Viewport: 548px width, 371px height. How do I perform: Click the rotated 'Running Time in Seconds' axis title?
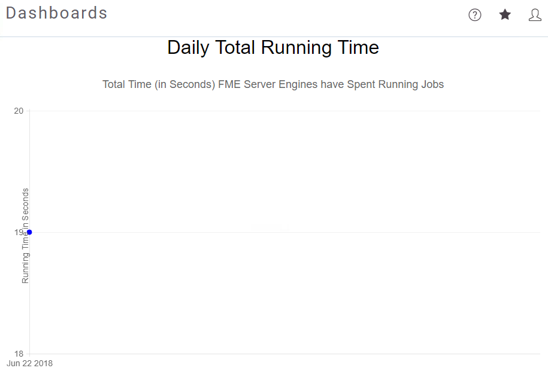coord(25,236)
